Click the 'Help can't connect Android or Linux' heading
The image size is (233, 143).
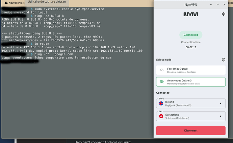coord(103,142)
